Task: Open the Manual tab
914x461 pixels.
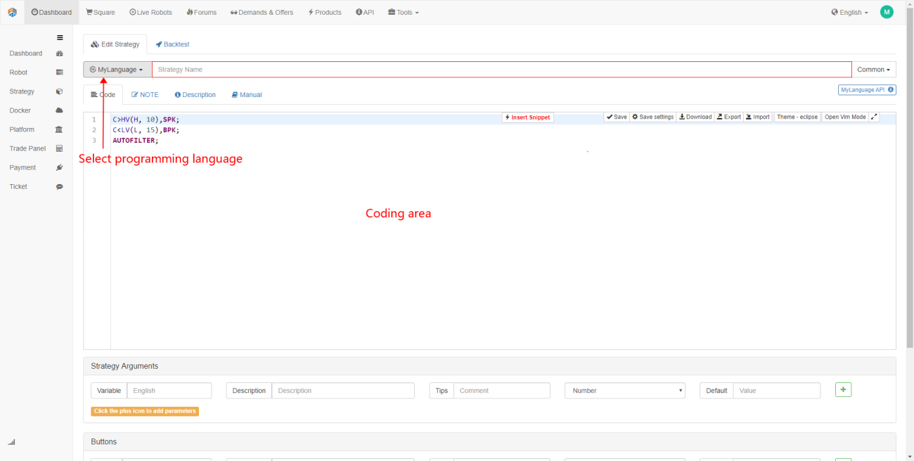Action: coord(247,95)
